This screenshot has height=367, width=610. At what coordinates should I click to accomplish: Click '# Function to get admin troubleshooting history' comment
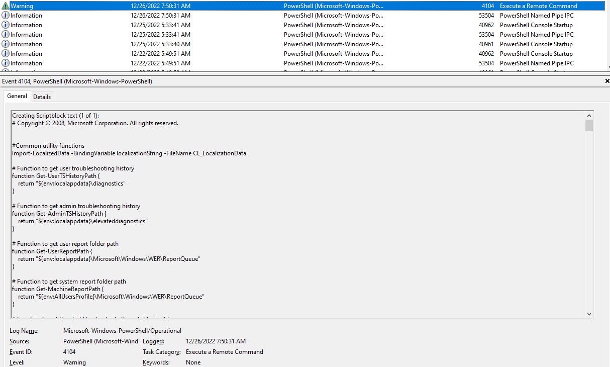tap(76, 206)
